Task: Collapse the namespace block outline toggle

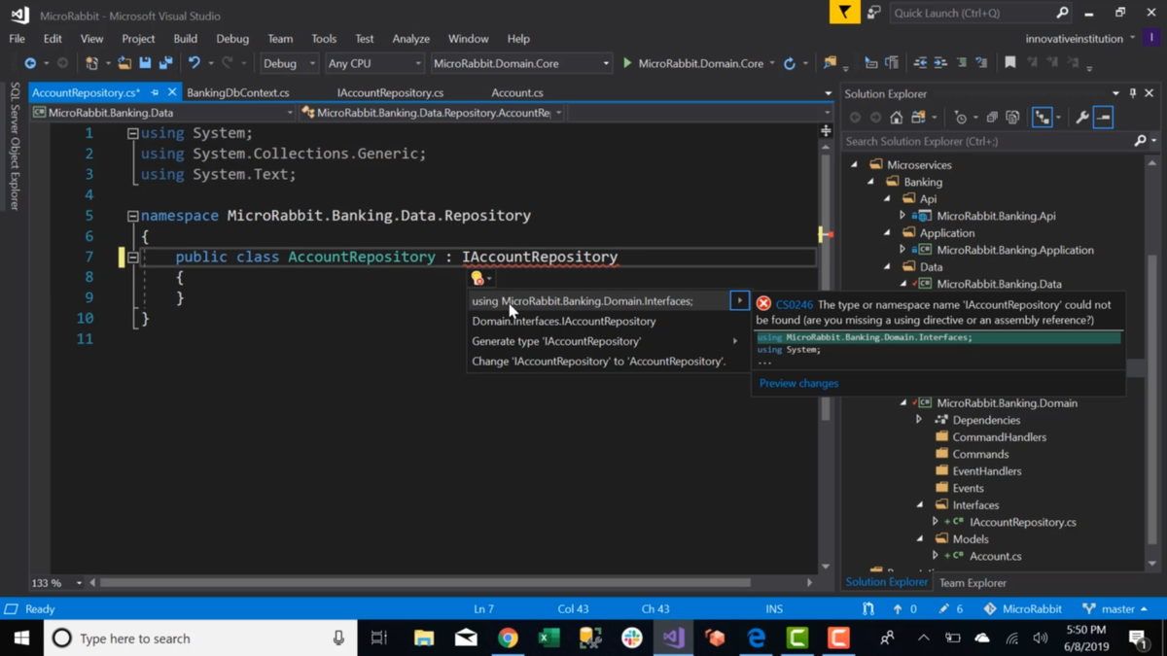Action: coord(132,216)
